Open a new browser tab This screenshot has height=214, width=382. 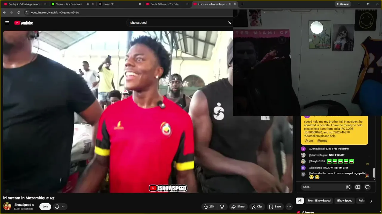[242, 4]
